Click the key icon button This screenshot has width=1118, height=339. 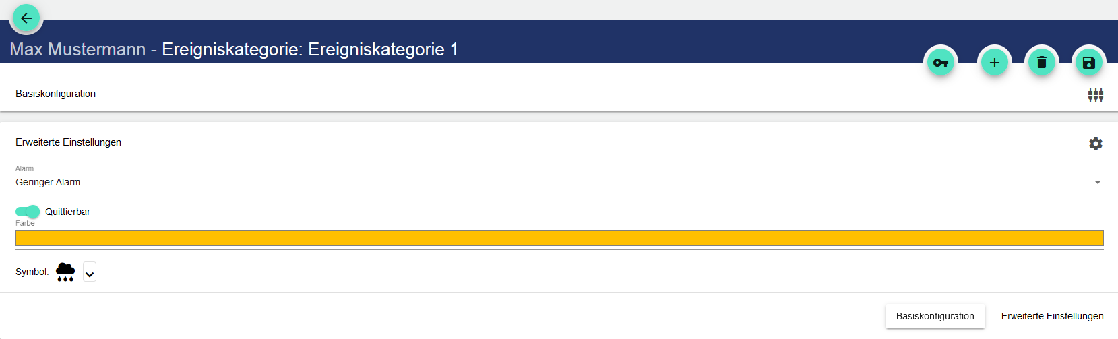(x=940, y=63)
